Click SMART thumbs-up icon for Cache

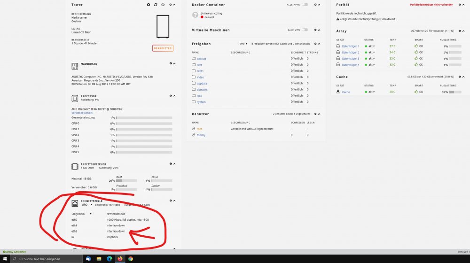coord(416,92)
